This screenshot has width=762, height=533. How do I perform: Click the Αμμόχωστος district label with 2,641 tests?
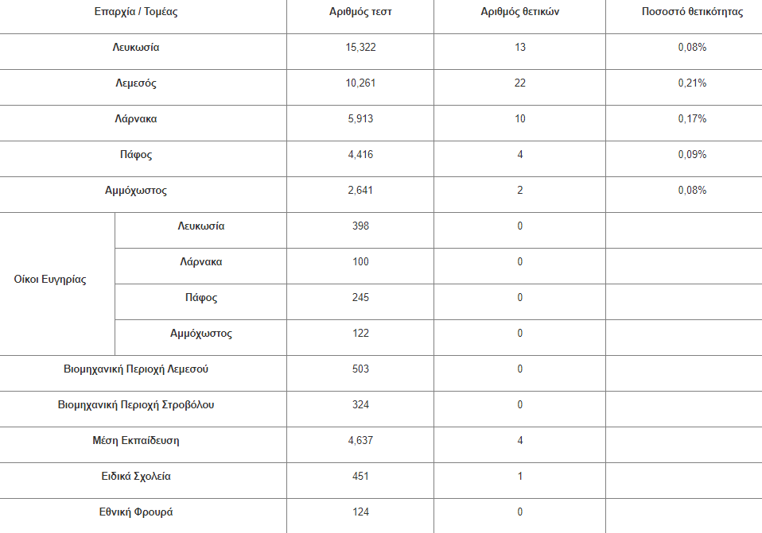pyautogui.click(x=136, y=191)
